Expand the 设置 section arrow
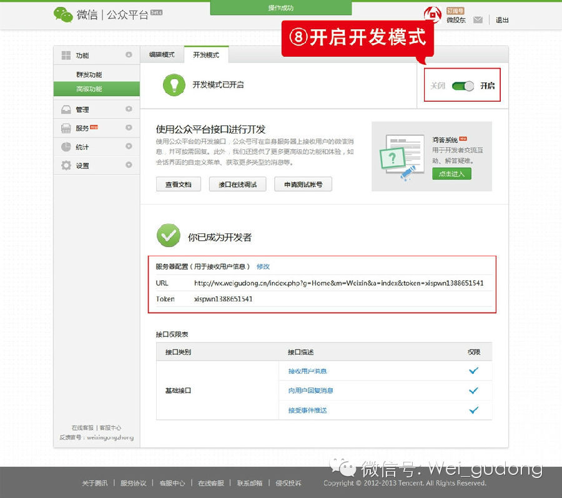The height and width of the screenshot is (498, 562). click(129, 165)
